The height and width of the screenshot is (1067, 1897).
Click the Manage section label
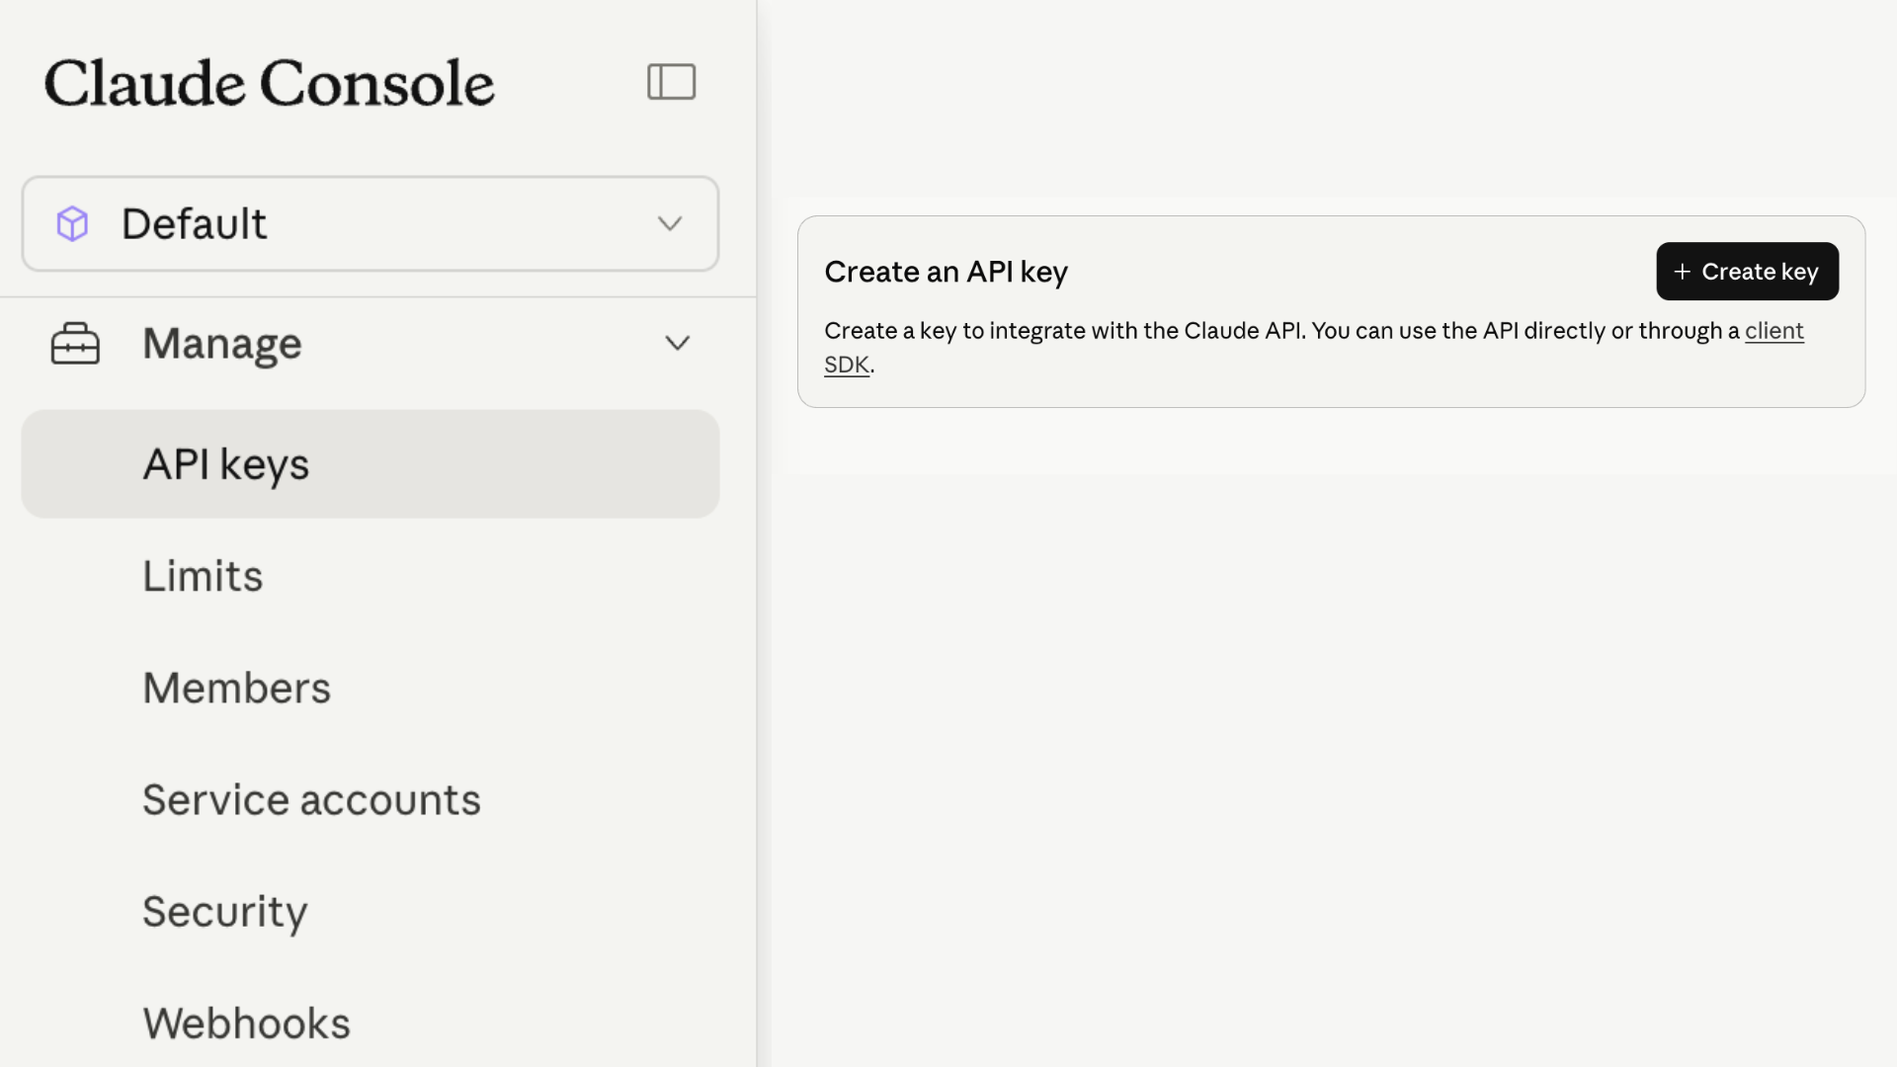[x=222, y=344]
